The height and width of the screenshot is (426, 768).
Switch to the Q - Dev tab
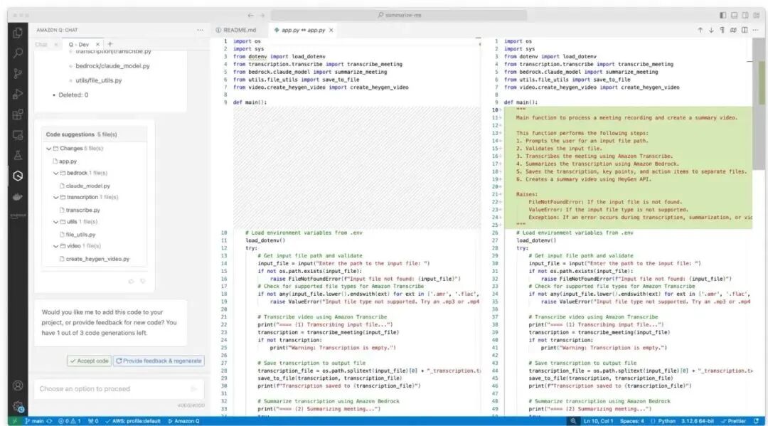tap(79, 44)
